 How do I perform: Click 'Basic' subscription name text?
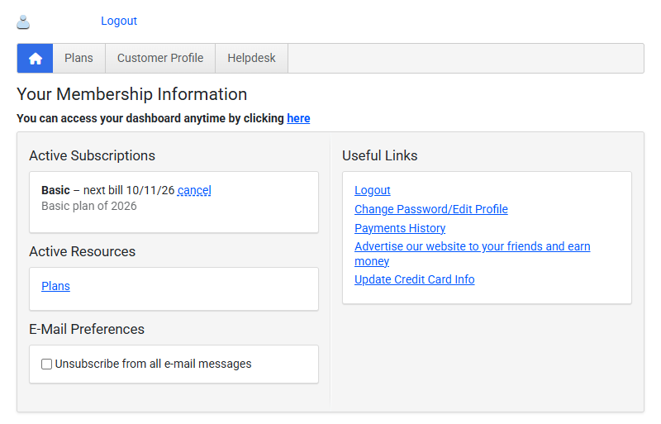tap(55, 190)
